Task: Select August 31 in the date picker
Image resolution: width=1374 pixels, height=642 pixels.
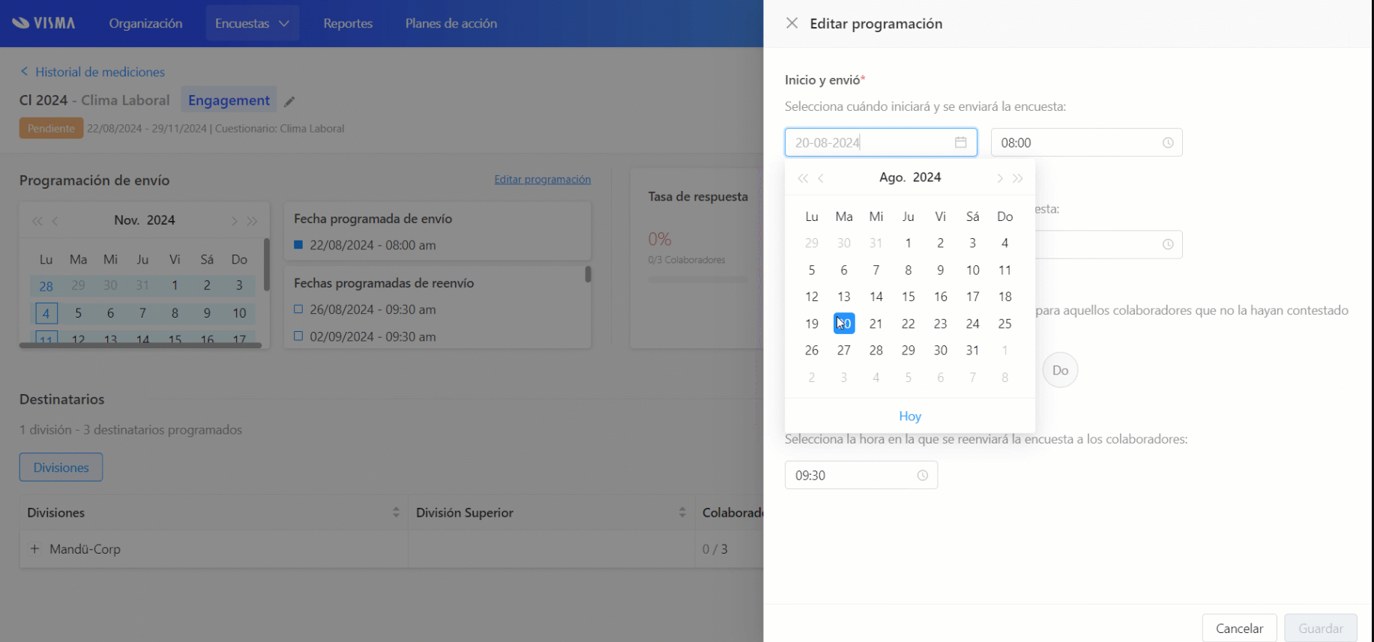Action: (x=973, y=350)
